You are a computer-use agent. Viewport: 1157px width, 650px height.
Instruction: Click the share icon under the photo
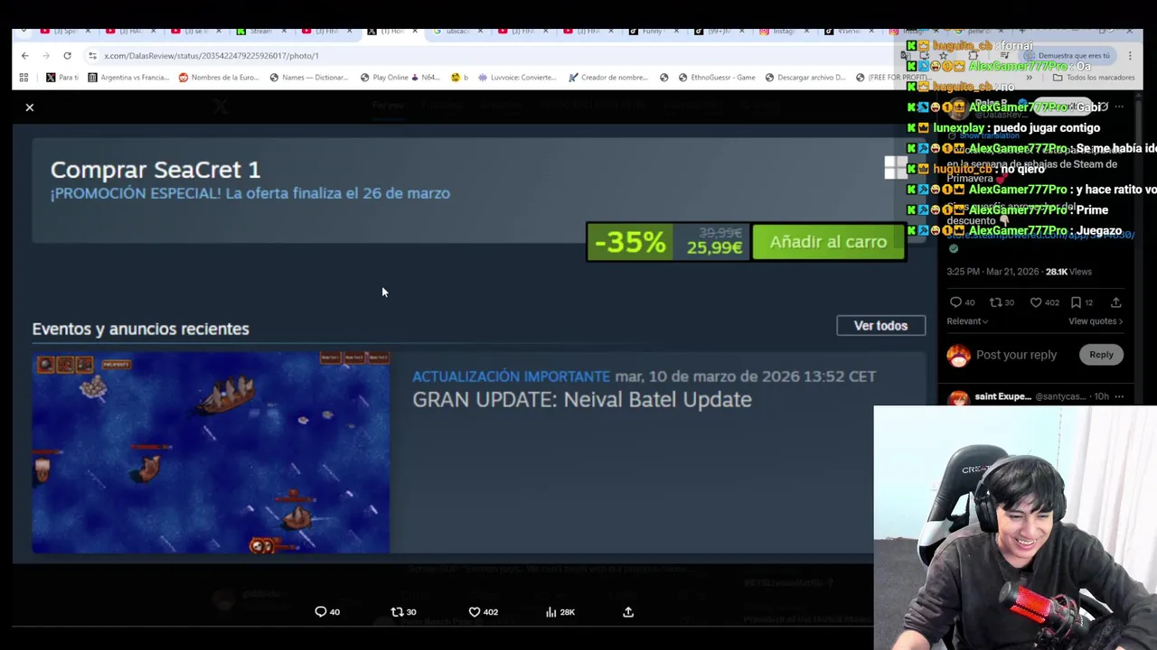pos(628,612)
